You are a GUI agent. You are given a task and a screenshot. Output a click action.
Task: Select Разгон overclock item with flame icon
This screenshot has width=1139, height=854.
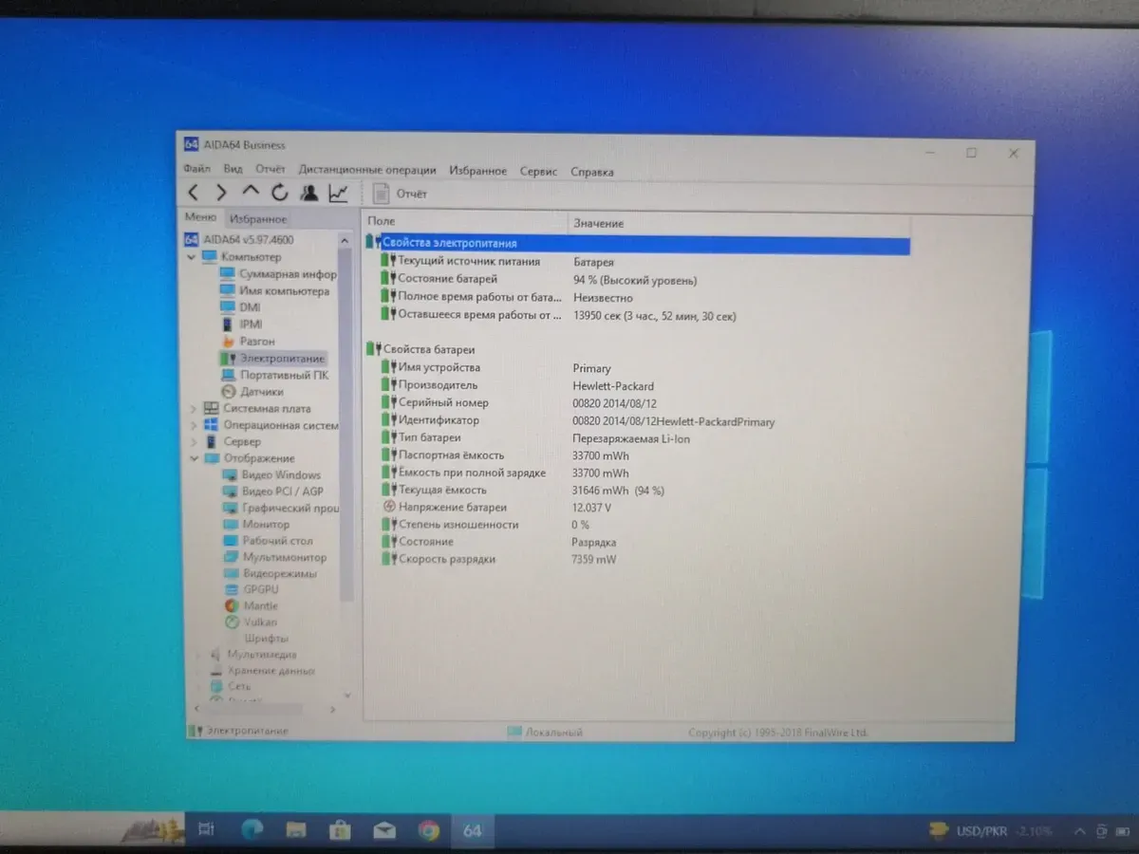pos(256,341)
